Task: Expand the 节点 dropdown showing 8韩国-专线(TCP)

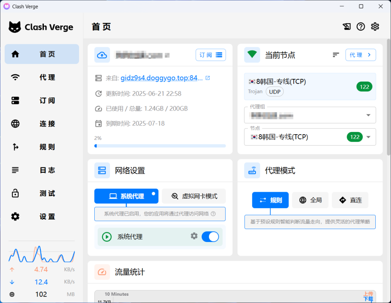Action: click(x=310, y=137)
